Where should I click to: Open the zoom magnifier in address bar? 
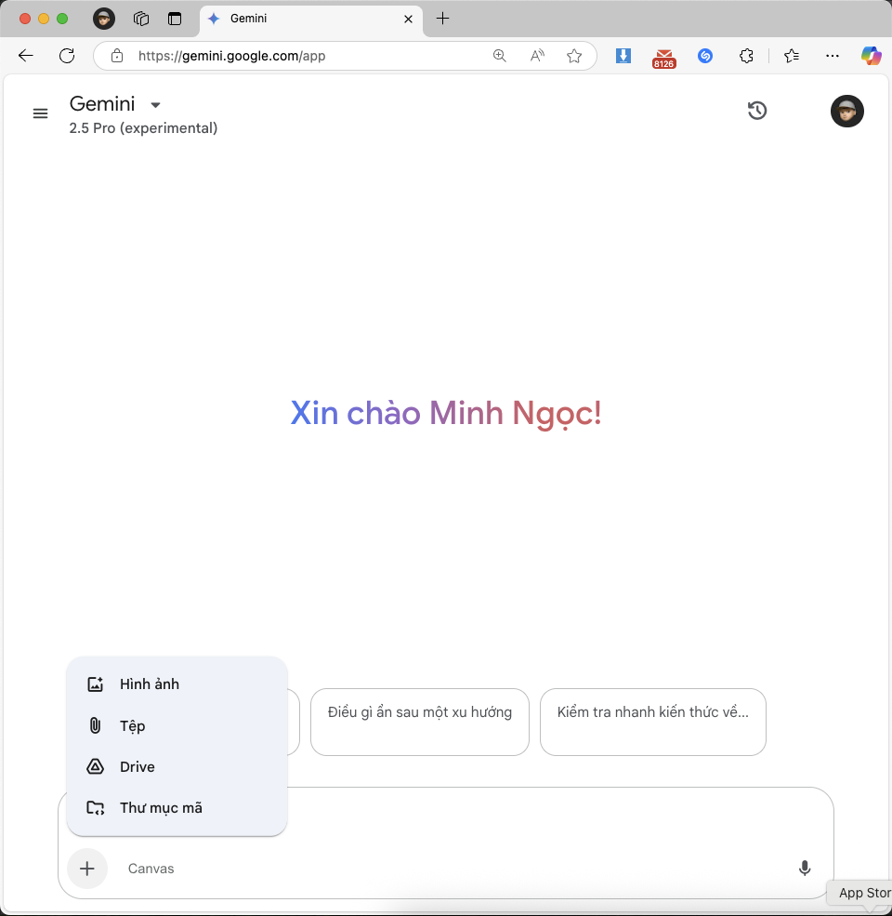(500, 56)
